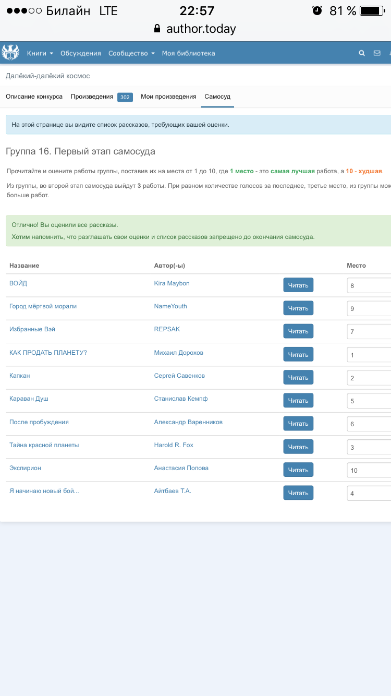Select the Мои произведения tab

click(x=168, y=97)
